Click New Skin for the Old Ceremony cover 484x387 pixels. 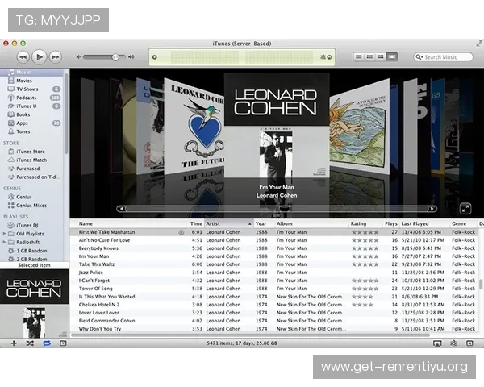tap(359, 127)
